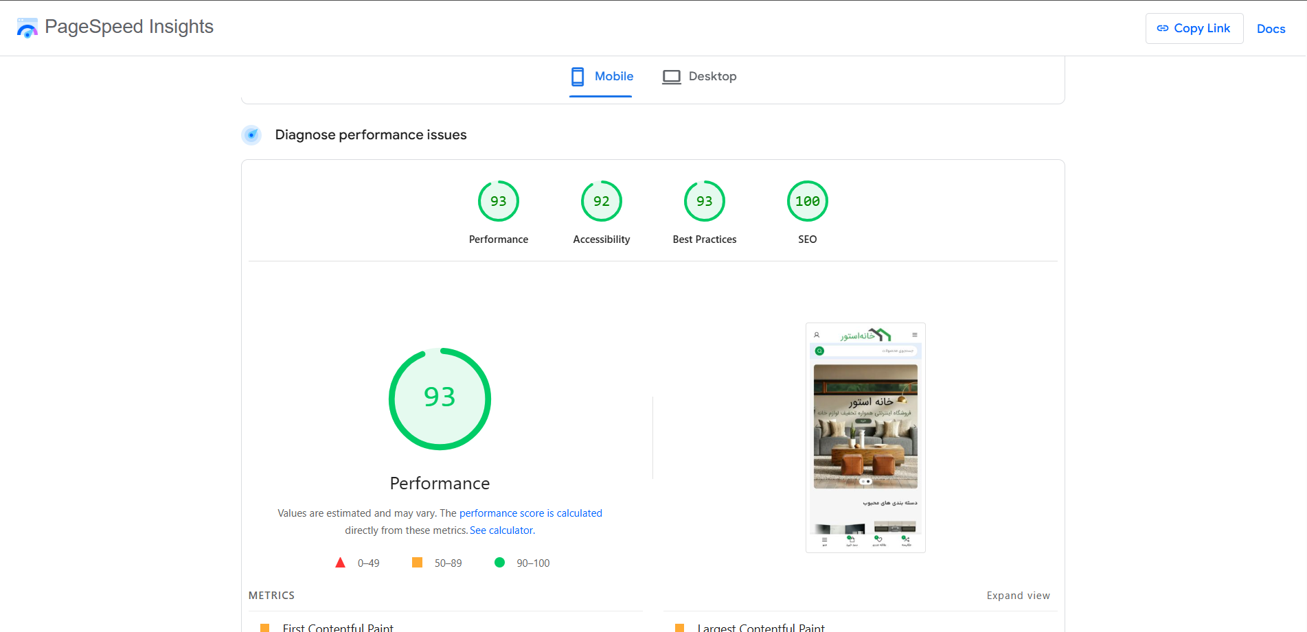Click the PageSpeed Insights logo icon
Screen dimensions: 1307x632
coord(27,28)
